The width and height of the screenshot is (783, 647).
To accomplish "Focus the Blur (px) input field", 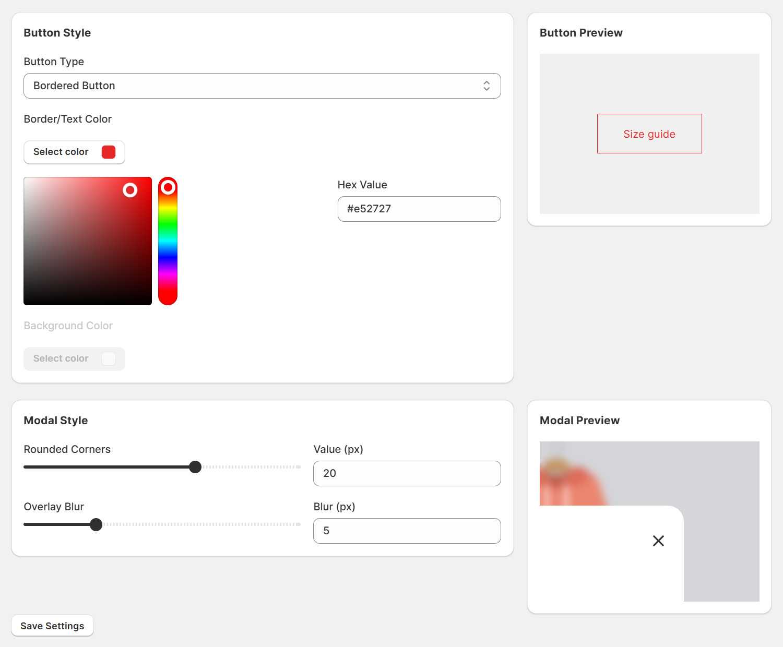I will pyautogui.click(x=407, y=531).
